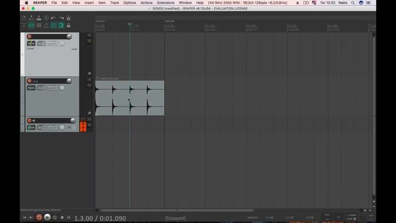
Task: Click the transport Play button
Action: pyautogui.click(x=47, y=217)
